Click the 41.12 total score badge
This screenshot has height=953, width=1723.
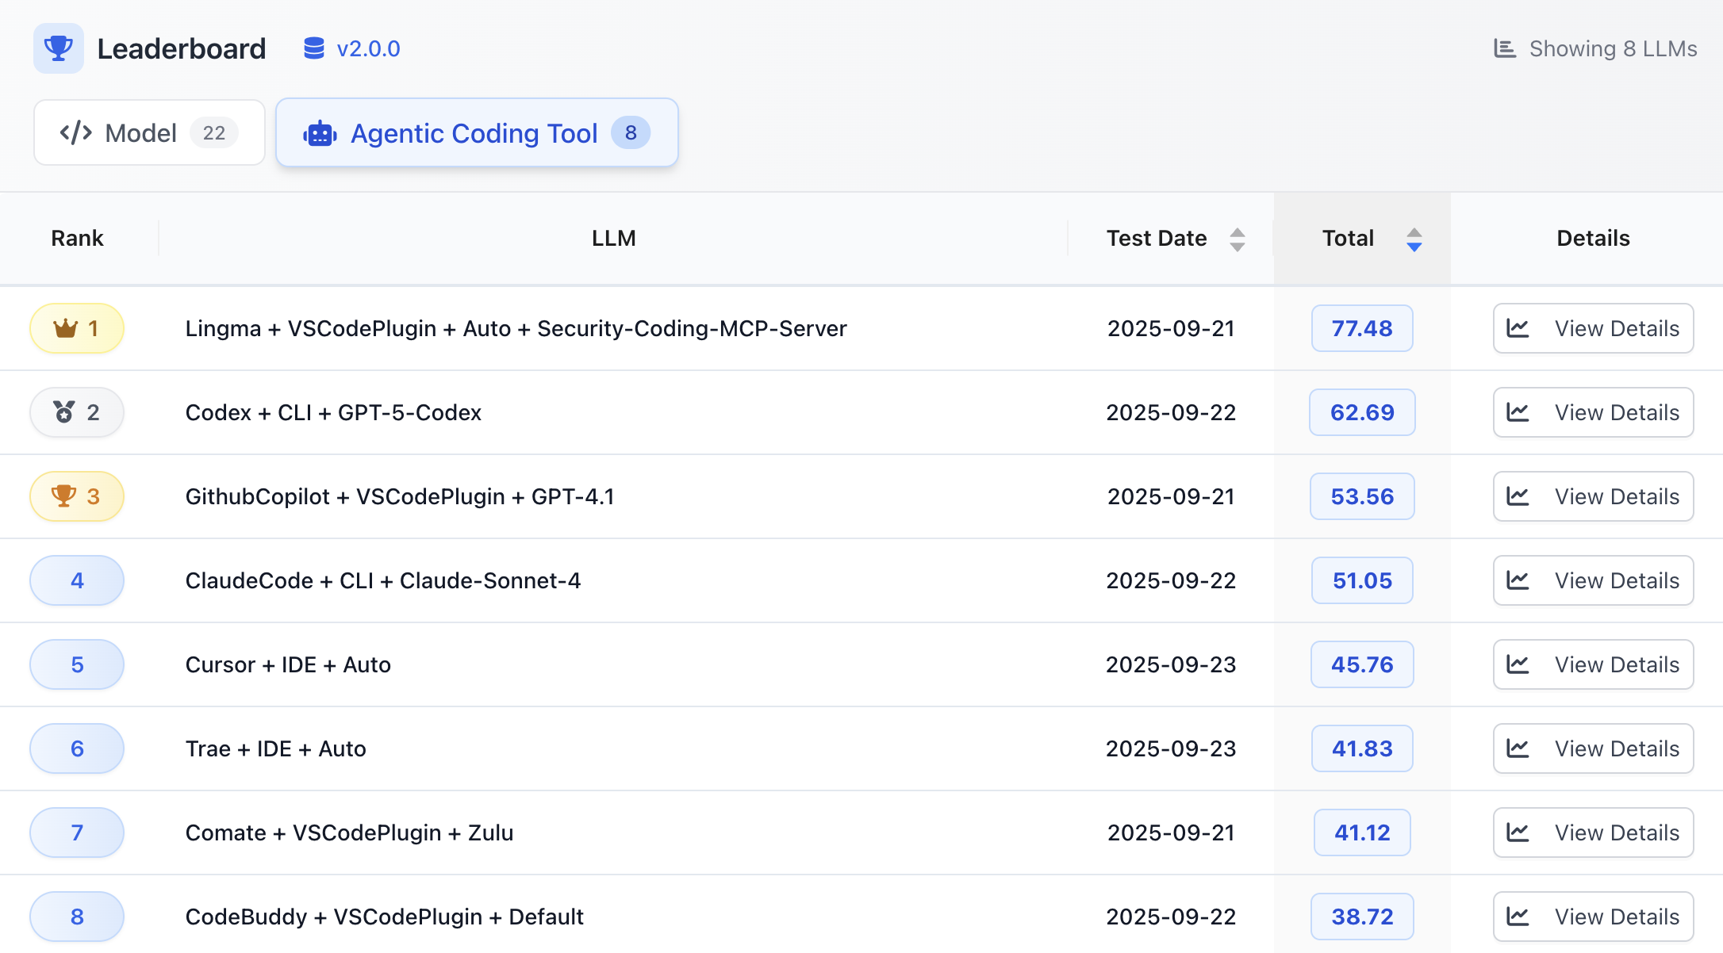pyautogui.click(x=1362, y=832)
